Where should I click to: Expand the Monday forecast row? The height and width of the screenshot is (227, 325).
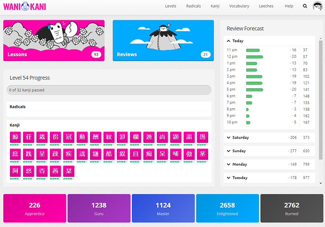269,164
